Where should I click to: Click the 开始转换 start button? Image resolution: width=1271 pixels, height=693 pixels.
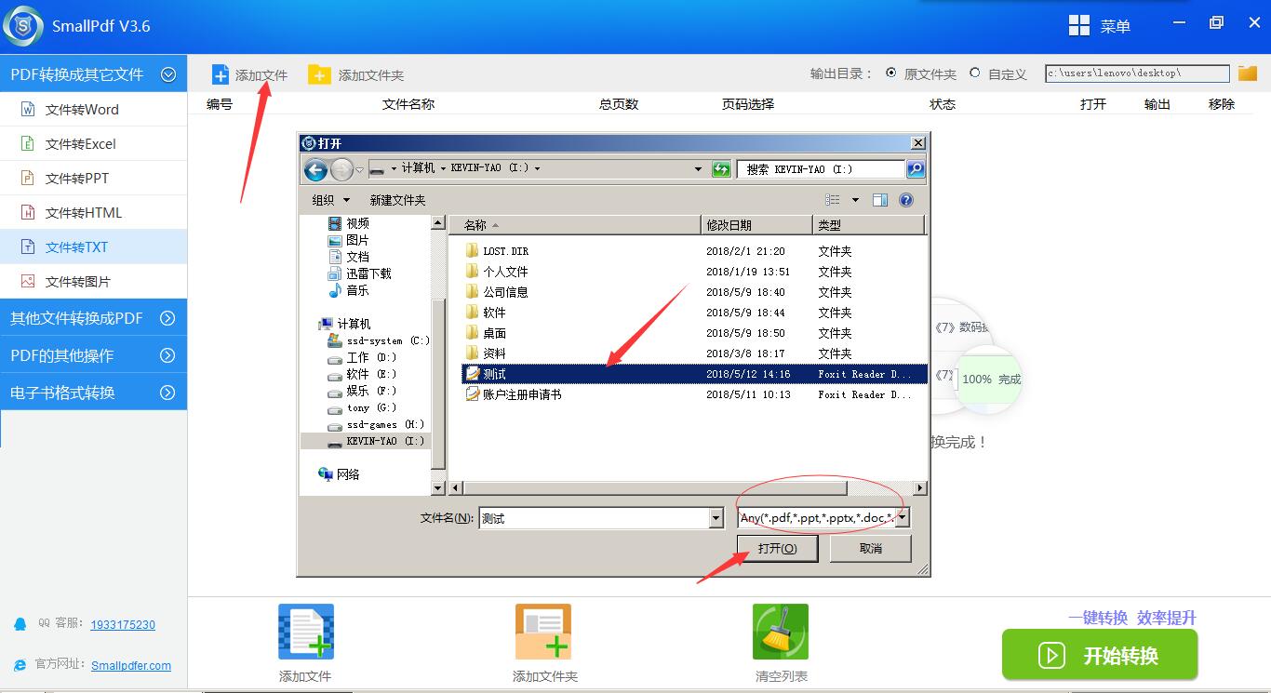pos(1100,655)
